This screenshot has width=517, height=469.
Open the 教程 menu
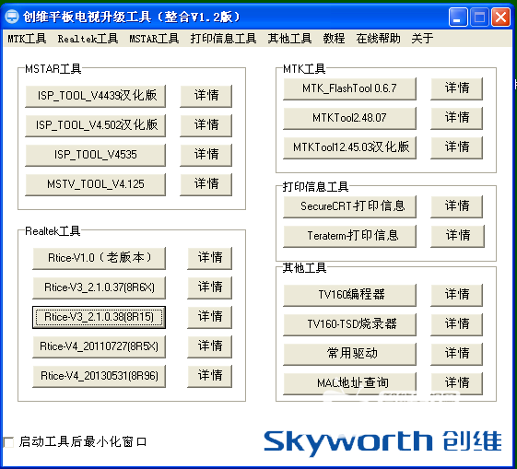tap(334, 39)
